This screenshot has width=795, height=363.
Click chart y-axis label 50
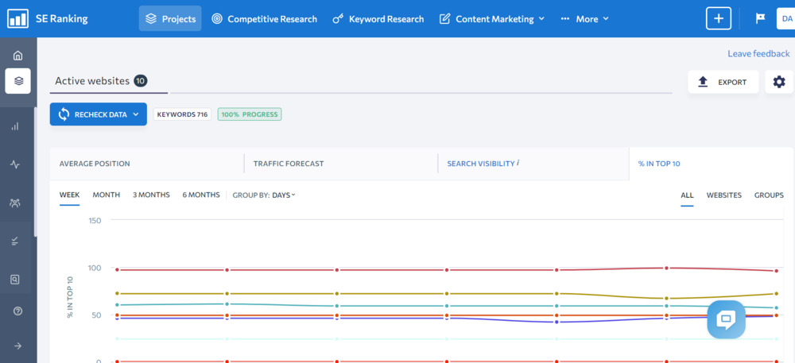[x=96, y=315]
